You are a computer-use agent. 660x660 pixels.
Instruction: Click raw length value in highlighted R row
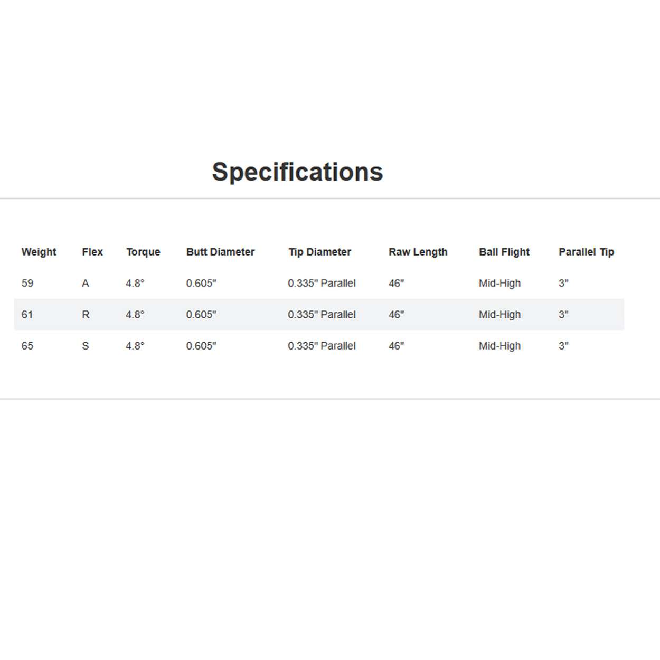point(396,315)
